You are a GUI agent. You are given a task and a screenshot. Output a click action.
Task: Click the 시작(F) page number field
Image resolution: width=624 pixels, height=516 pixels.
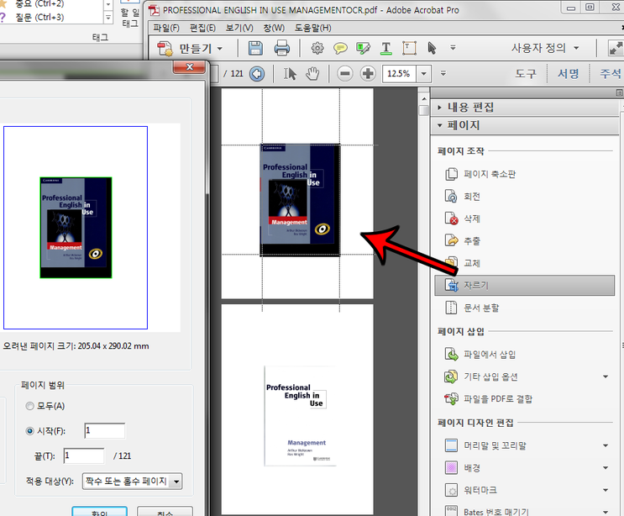pyautogui.click(x=105, y=431)
